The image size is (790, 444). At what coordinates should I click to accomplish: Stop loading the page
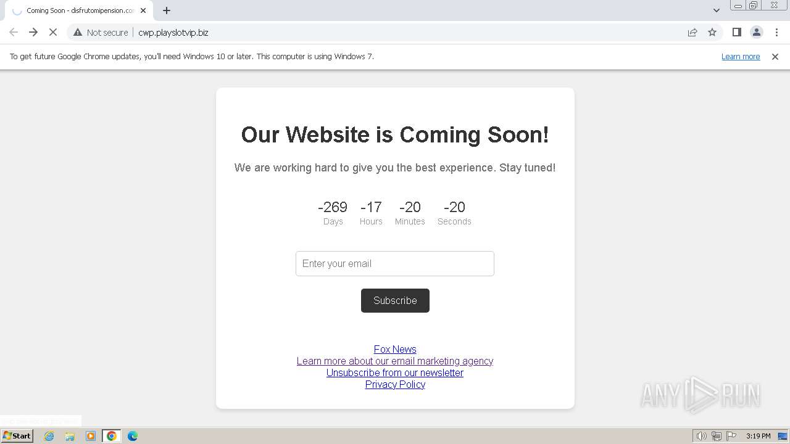click(x=53, y=32)
